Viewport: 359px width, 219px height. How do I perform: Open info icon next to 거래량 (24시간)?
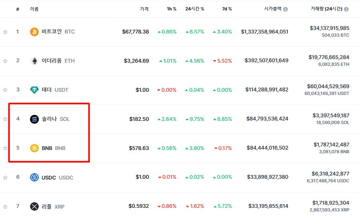346,9
